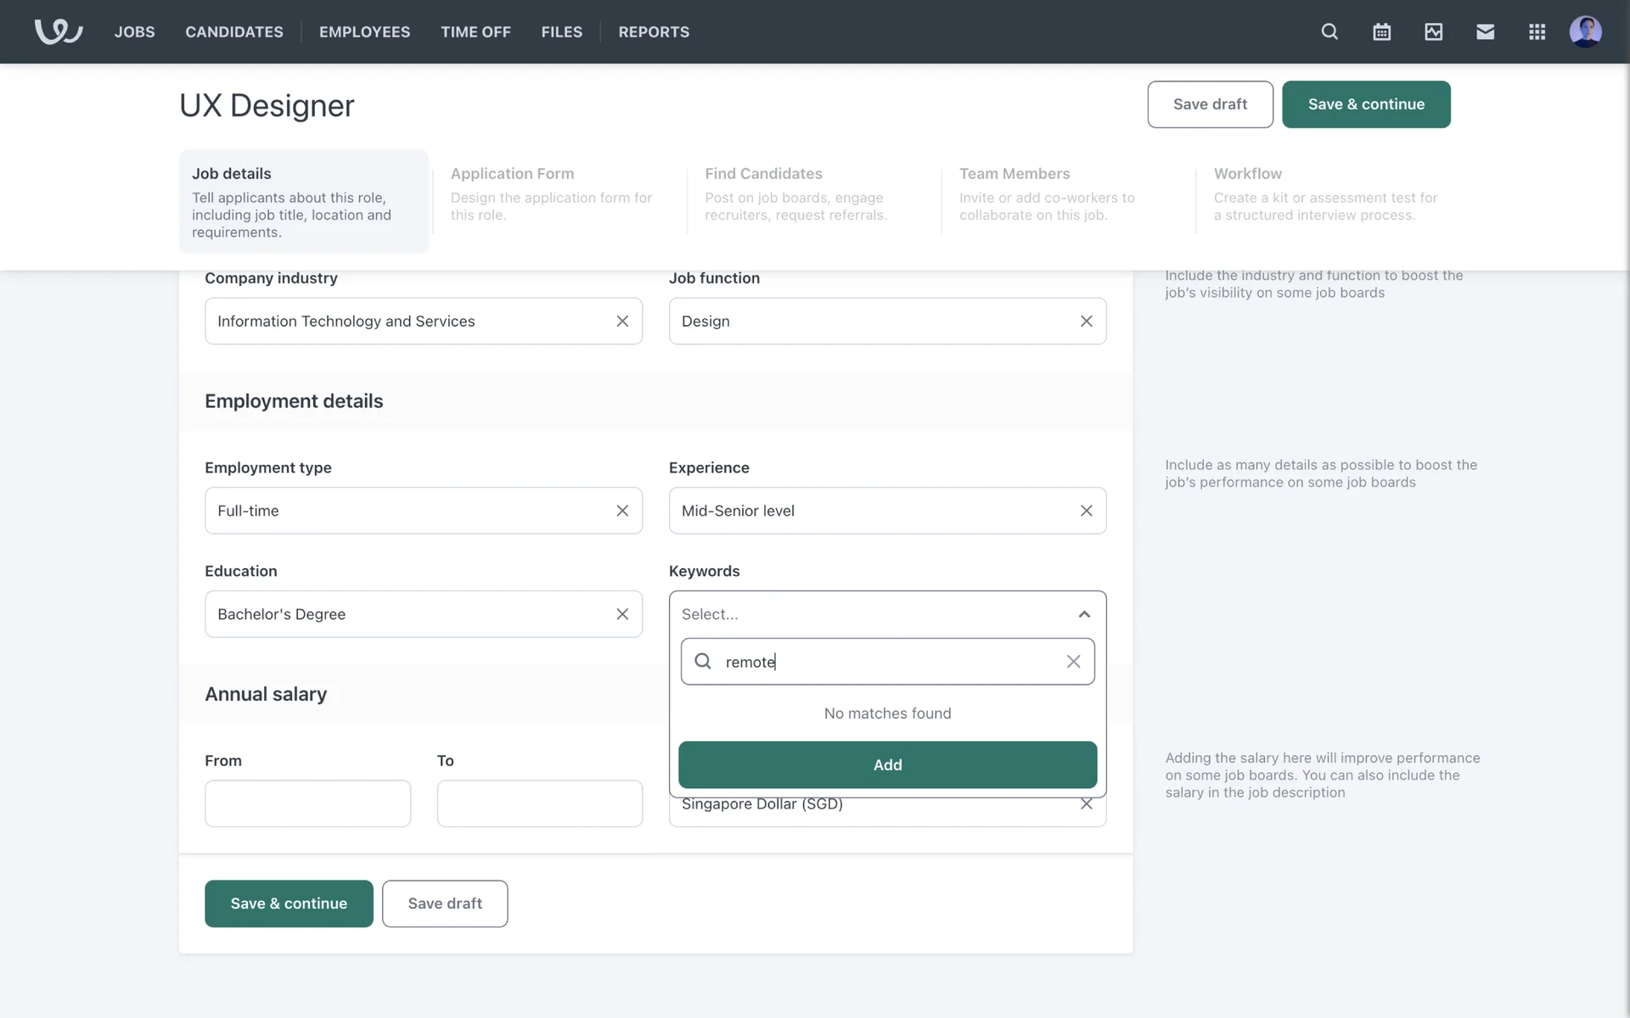Go to Candidates menu
This screenshot has width=1630, height=1018.
pyautogui.click(x=234, y=31)
